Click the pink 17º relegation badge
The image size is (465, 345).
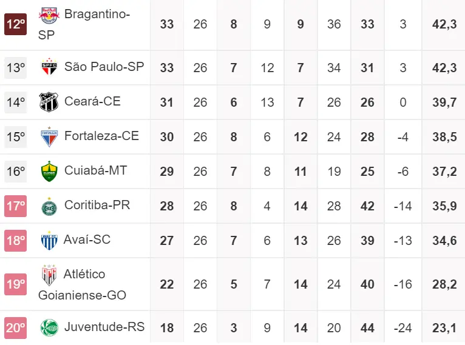coord(15,206)
